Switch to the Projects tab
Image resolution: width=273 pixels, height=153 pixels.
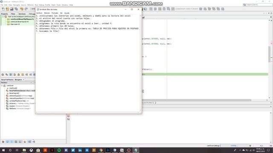tap(4, 14)
